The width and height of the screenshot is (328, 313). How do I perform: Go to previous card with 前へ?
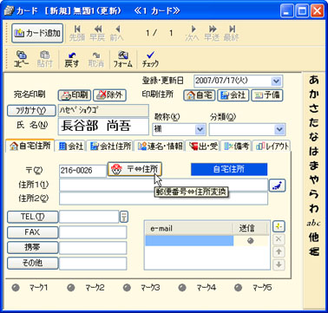(117, 33)
